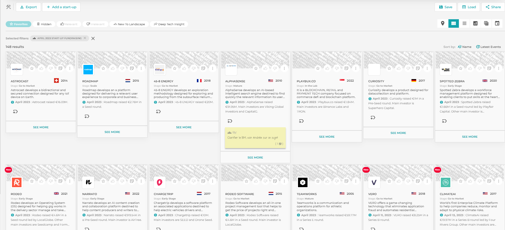Click the 148 results count text
The width and height of the screenshot is (505, 230).
click(x=15, y=47)
